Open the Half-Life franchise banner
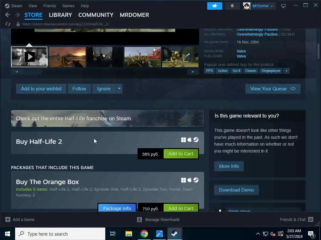Screen dimensions: 321x240 (108, 118)
